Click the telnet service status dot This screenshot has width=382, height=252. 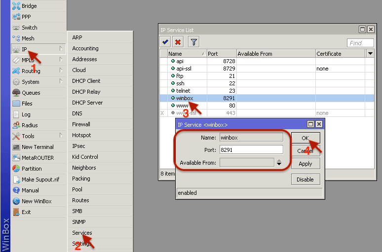click(173, 91)
